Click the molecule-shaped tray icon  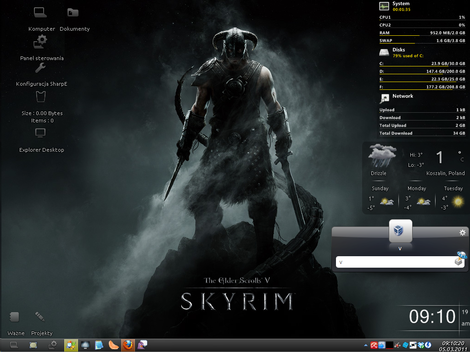(x=397, y=346)
